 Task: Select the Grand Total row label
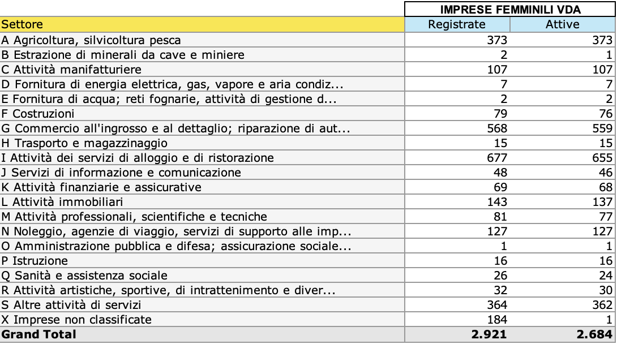38,334
